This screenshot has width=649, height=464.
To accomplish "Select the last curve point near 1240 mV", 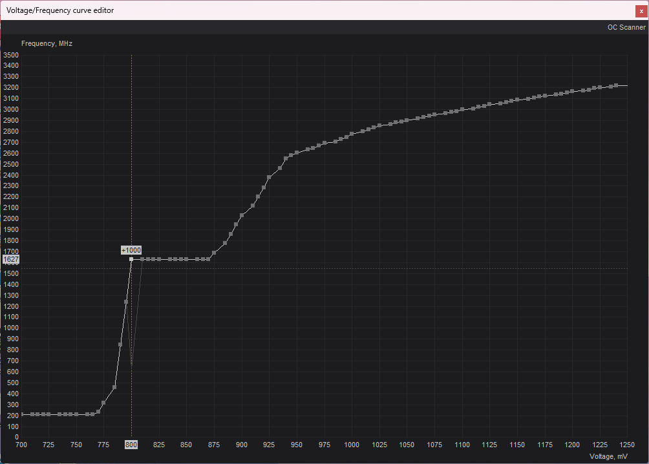I will point(616,85).
